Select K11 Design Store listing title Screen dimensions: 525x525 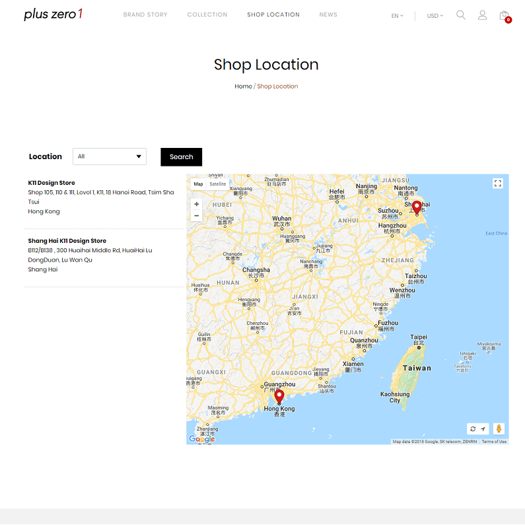[52, 183]
